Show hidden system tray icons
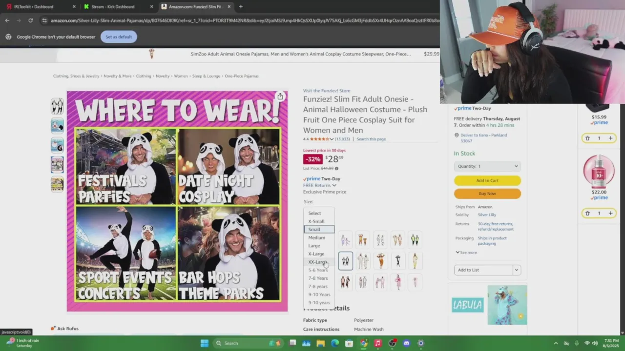Screen dimensions: 625x351 [x=556, y=343]
